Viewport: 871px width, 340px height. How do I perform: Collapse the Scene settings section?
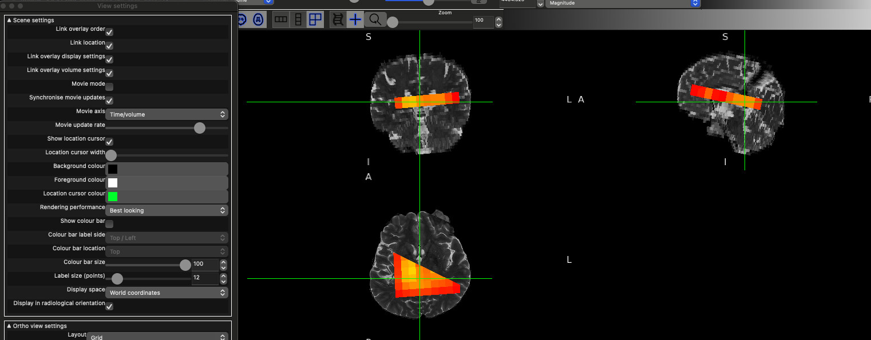[x=10, y=20]
